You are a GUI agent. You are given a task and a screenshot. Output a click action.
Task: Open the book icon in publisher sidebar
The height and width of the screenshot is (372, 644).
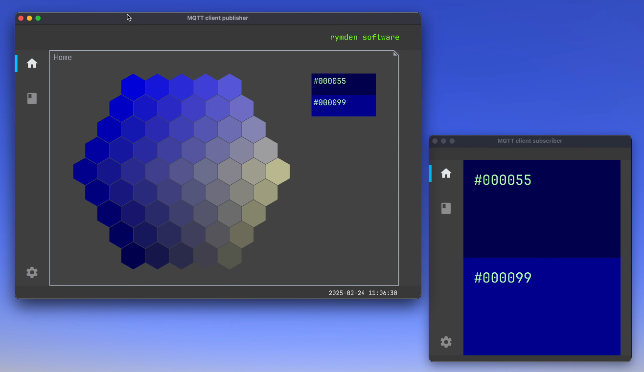coord(32,99)
